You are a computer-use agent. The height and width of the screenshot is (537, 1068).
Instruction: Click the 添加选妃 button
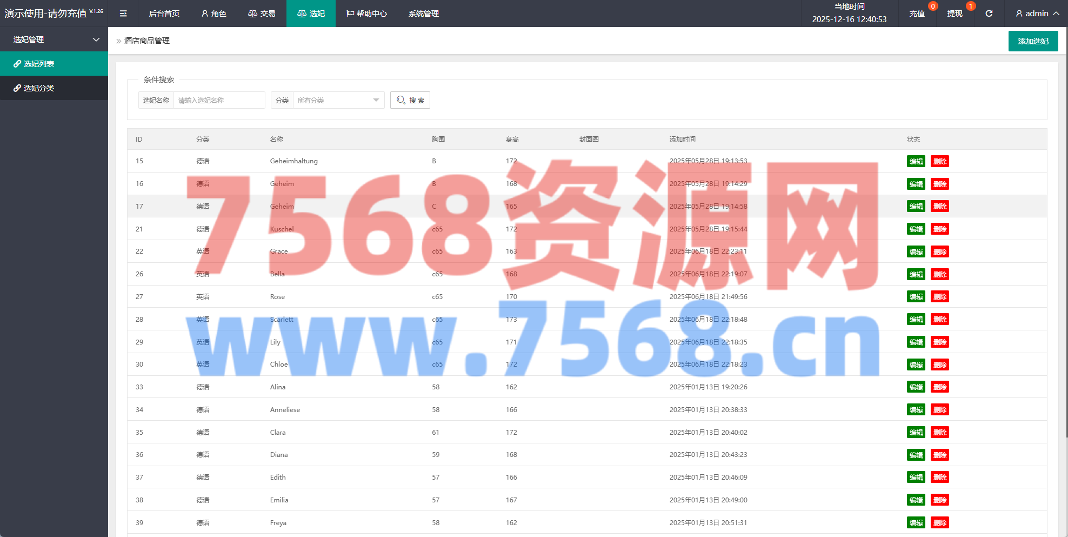point(1033,41)
